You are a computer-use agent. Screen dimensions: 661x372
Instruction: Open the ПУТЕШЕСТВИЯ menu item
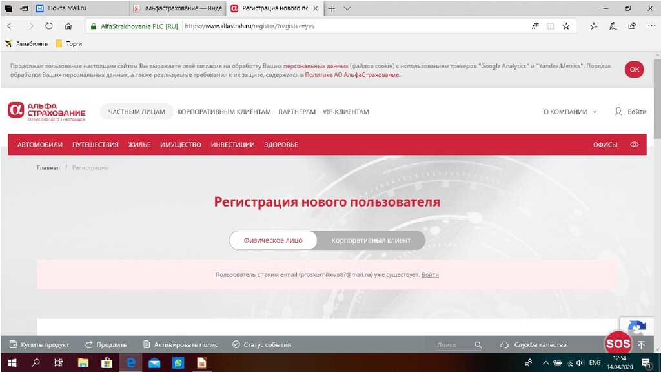tap(96, 145)
